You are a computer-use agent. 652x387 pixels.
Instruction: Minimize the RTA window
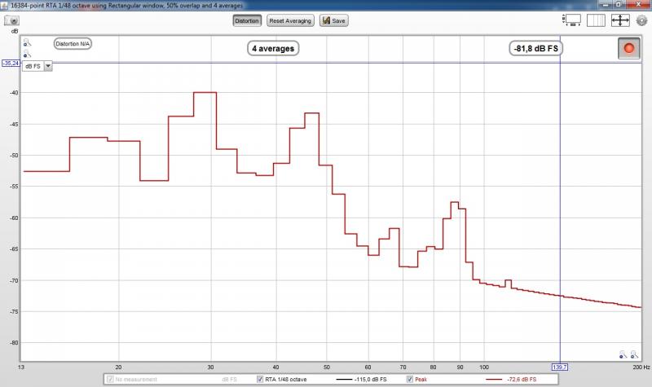(606, 4)
